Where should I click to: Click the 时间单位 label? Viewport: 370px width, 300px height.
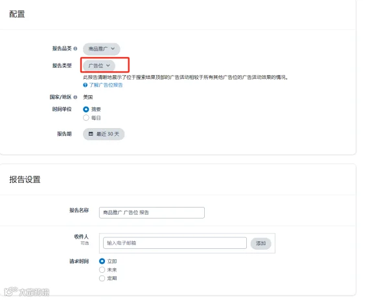62,109
